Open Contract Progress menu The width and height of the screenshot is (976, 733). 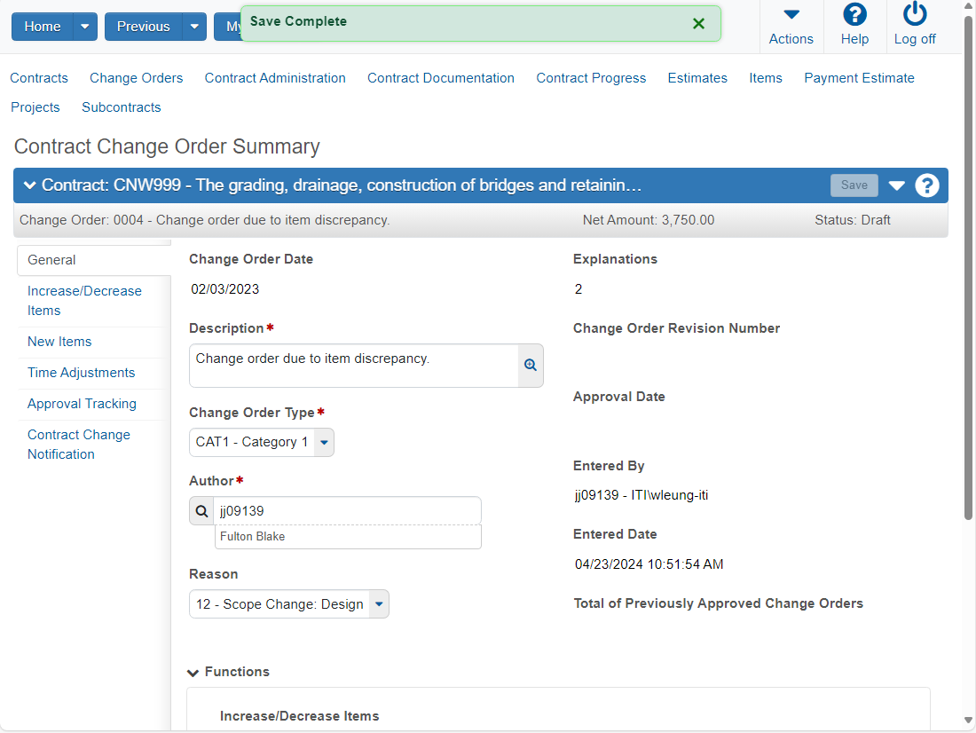click(591, 78)
